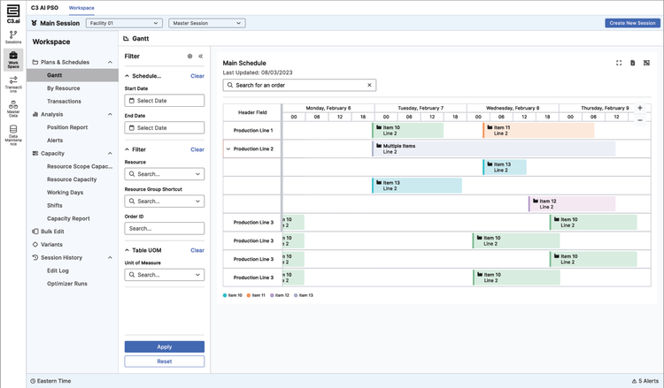Click the Variants diamond icon

pyautogui.click(x=35, y=244)
